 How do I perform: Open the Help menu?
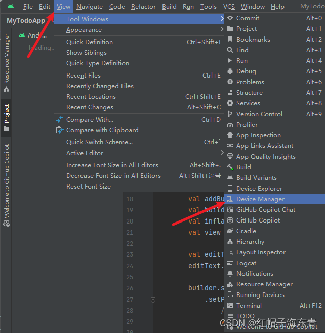[x=277, y=7]
